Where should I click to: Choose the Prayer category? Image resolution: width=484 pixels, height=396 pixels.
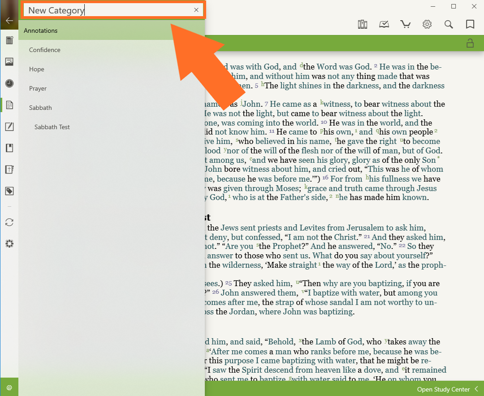38,89
